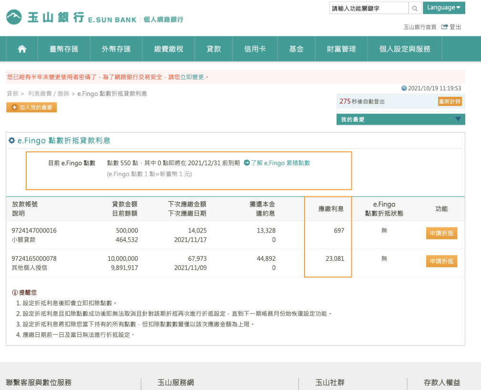Click the 重新計時 button
481x390 pixels.
click(450, 102)
